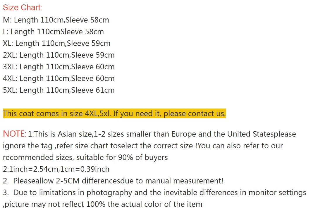Select the XL size row text

[56, 44]
